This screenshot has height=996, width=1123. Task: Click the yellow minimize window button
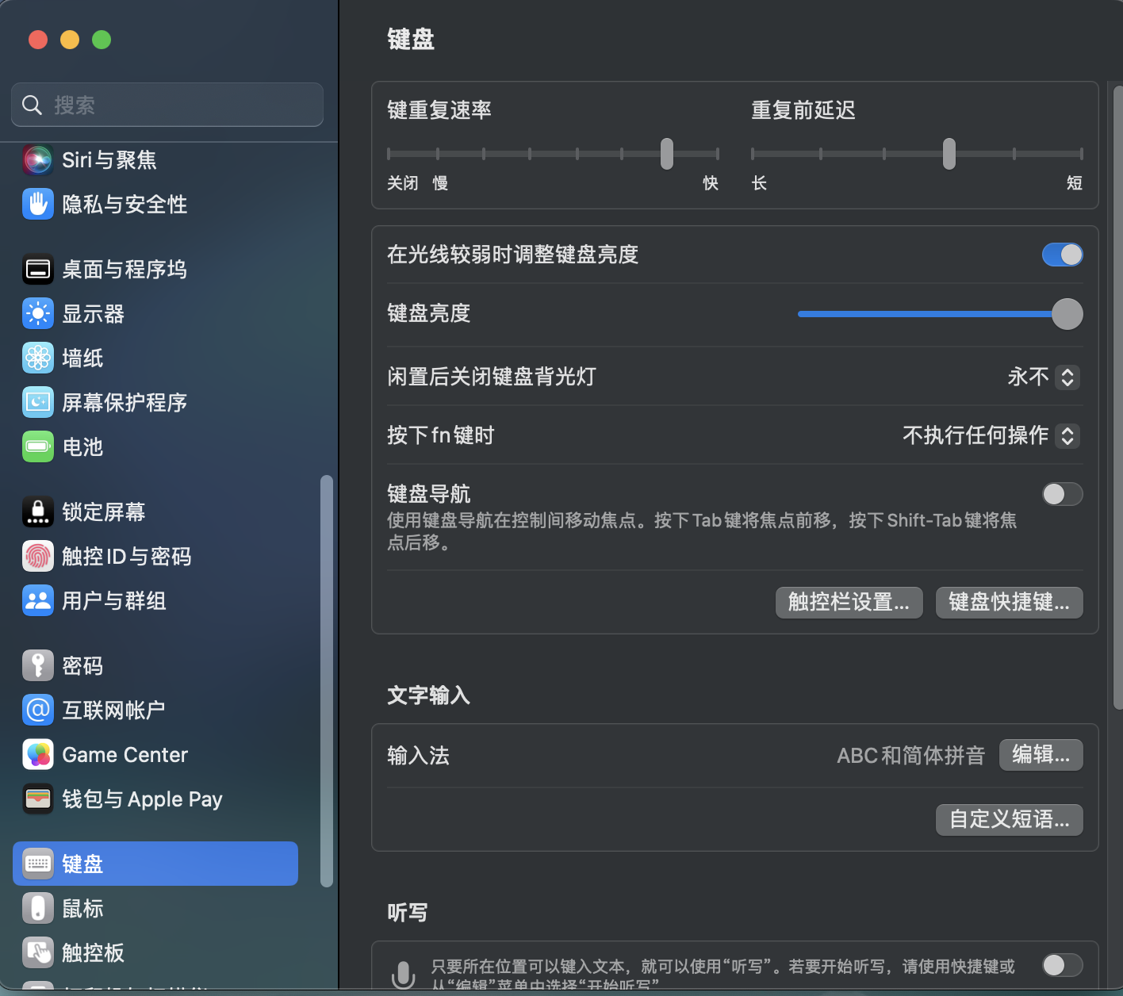point(70,40)
